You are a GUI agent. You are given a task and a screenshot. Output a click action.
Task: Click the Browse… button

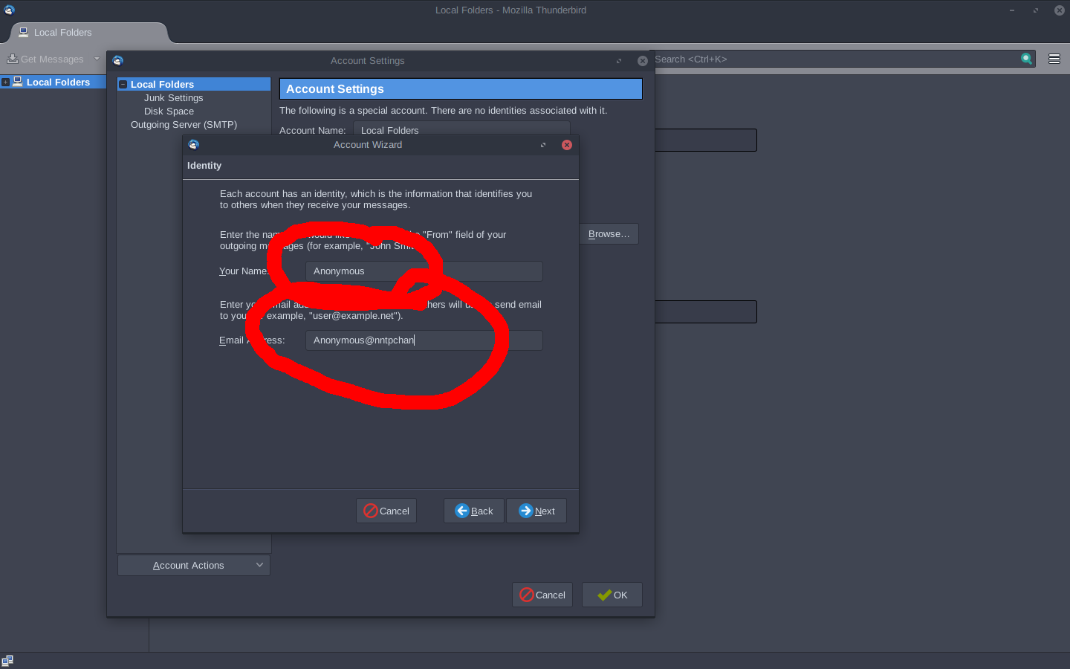tap(609, 234)
